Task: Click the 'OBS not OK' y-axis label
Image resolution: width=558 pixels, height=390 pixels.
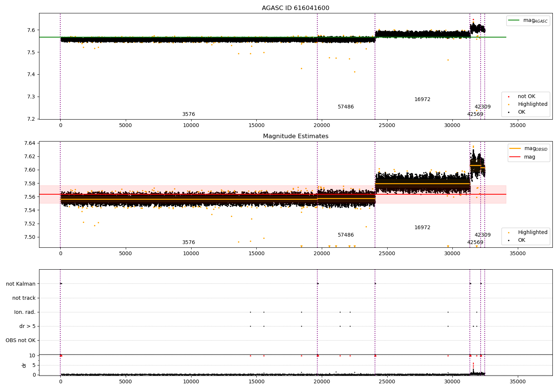Action: pyautogui.click(x=21, y=340)
